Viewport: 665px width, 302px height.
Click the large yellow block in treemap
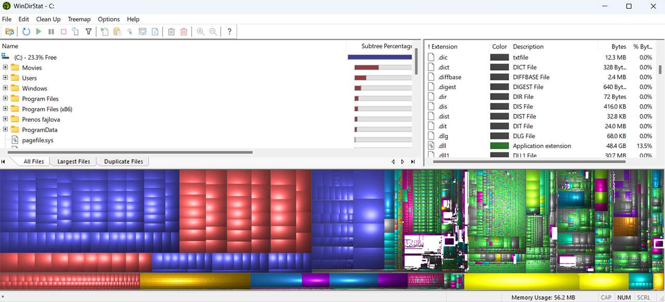coord(521,281)
